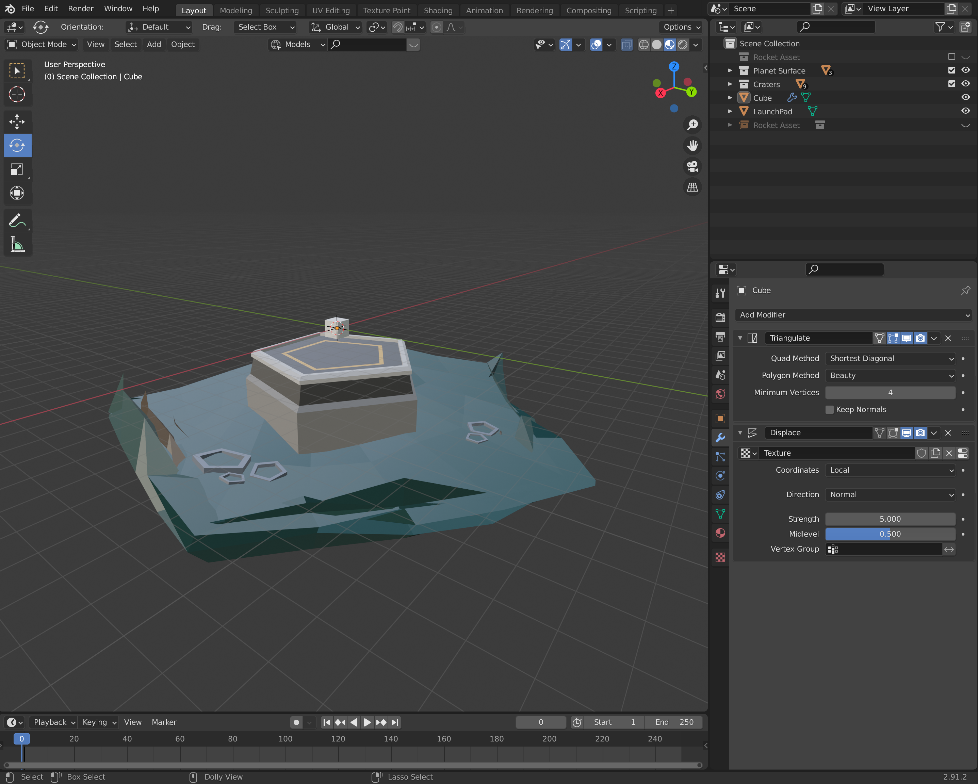Open the Material properties tab
The height and width of the screenshot is (784, 978).
pos(720,533)
